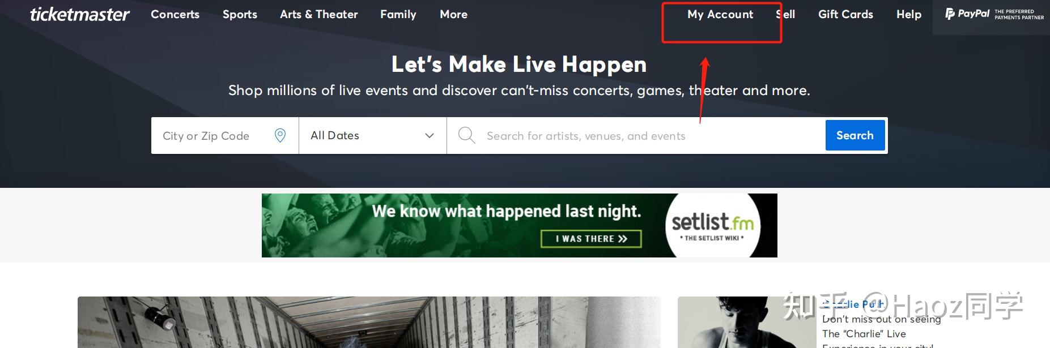Expand the All Dates dropdown

373,136
